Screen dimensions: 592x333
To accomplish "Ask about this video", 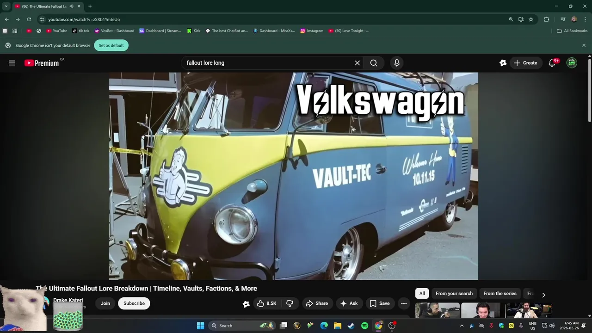I will tap(349, 303).
